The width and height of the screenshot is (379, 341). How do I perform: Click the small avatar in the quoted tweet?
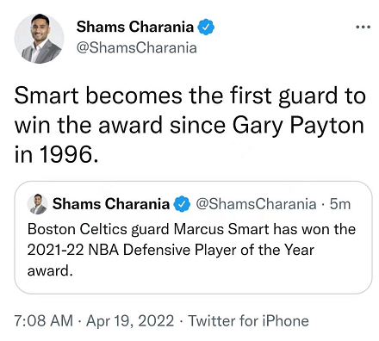(x=37, y=204)
